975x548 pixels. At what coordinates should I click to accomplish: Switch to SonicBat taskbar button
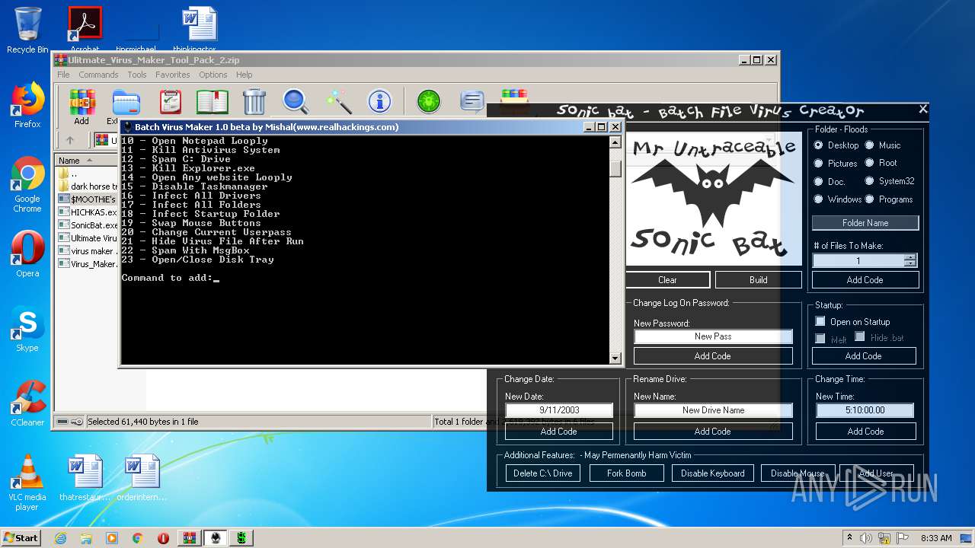tap(241, 538)
